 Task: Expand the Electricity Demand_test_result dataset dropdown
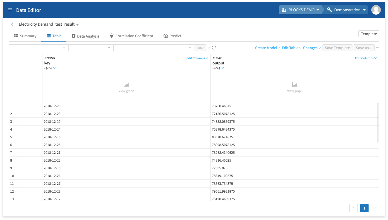pyautogui.click(x=77, y=24)
